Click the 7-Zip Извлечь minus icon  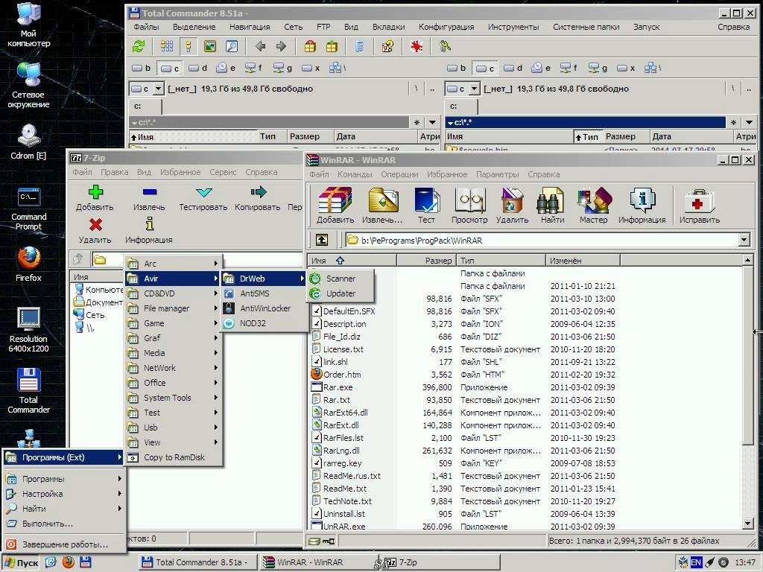click(x=149, y=191)
